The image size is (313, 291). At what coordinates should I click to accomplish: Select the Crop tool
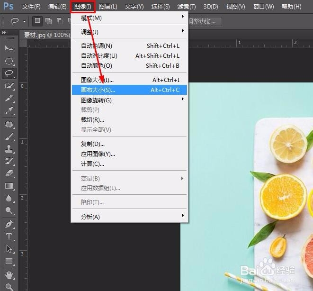click(9, 98)
